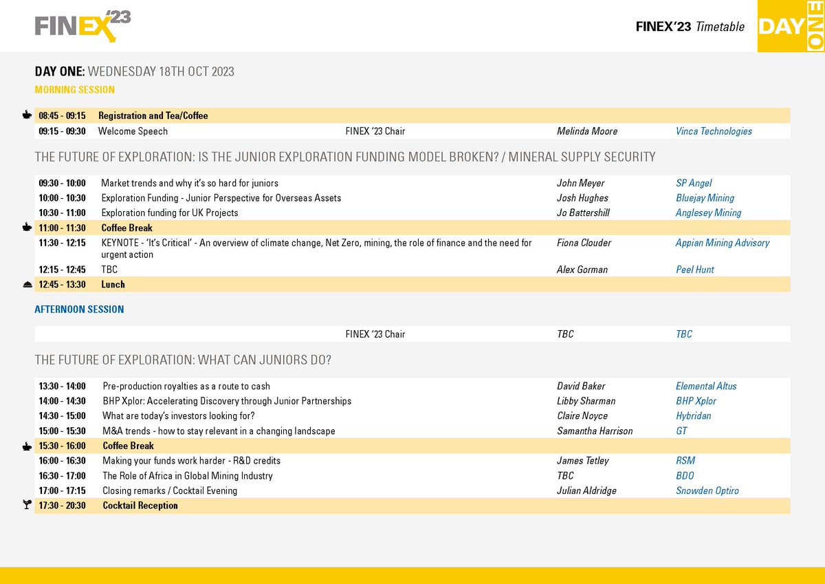Click the blue TBC company link in afternoon chair row

tap(684, 334)
